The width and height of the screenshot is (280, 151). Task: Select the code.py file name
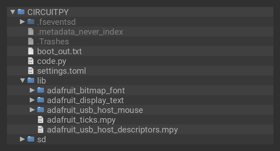51,61
